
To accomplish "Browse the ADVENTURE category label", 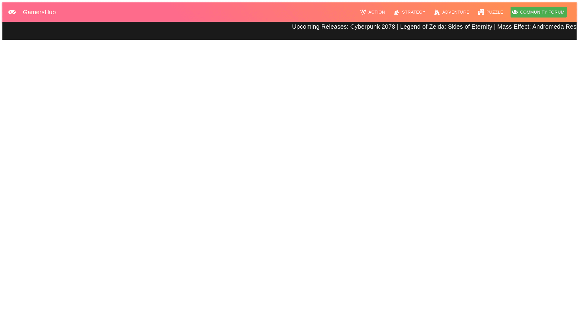I will coord(455,12).
